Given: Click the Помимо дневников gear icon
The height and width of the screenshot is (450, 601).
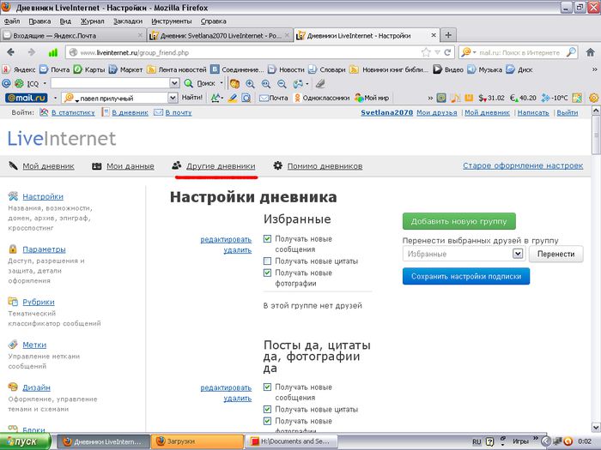Looking at the screenshot, I should click(x=277, y=165).
